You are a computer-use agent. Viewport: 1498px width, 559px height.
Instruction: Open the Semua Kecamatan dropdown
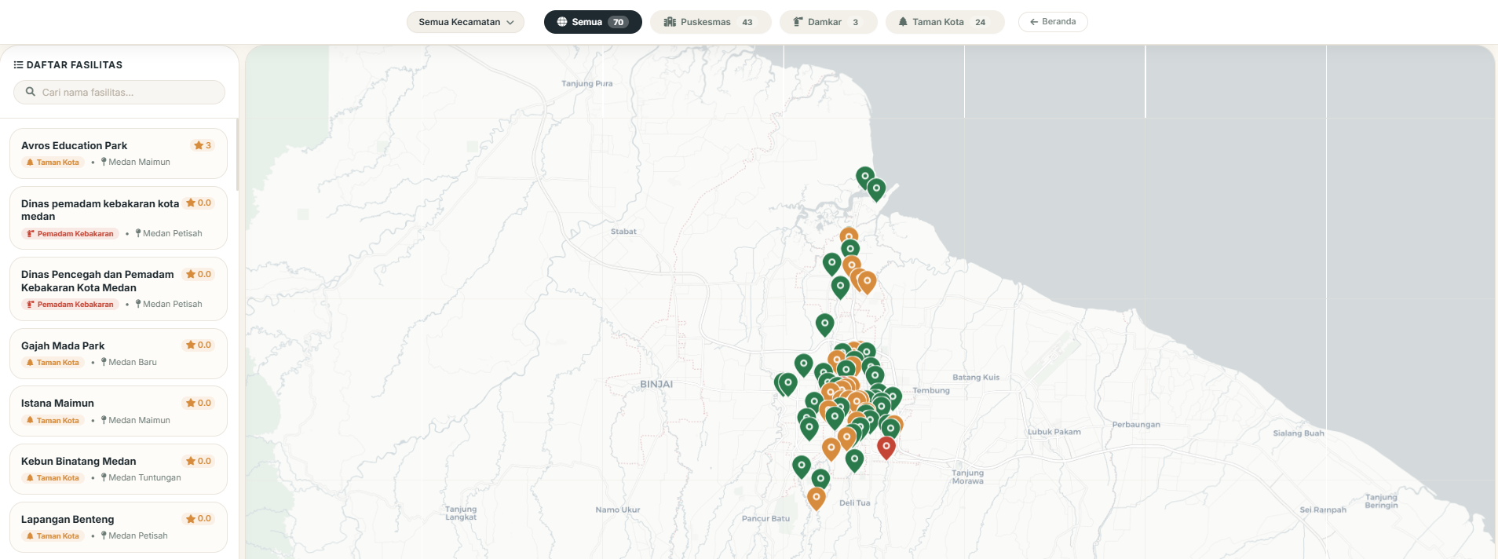pyautogui.click(x=465, y=22)
